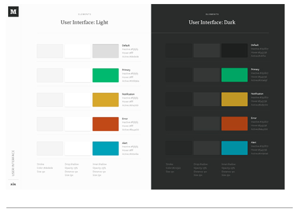This screenshot has width=298, height=211.
Task: Click the inactive swatch in Light Error row
Action: point(50,124)
